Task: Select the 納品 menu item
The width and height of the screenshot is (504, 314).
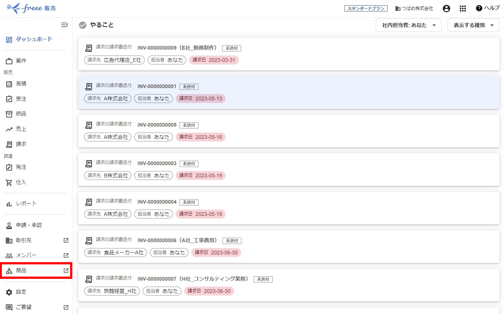Action: 21,114
